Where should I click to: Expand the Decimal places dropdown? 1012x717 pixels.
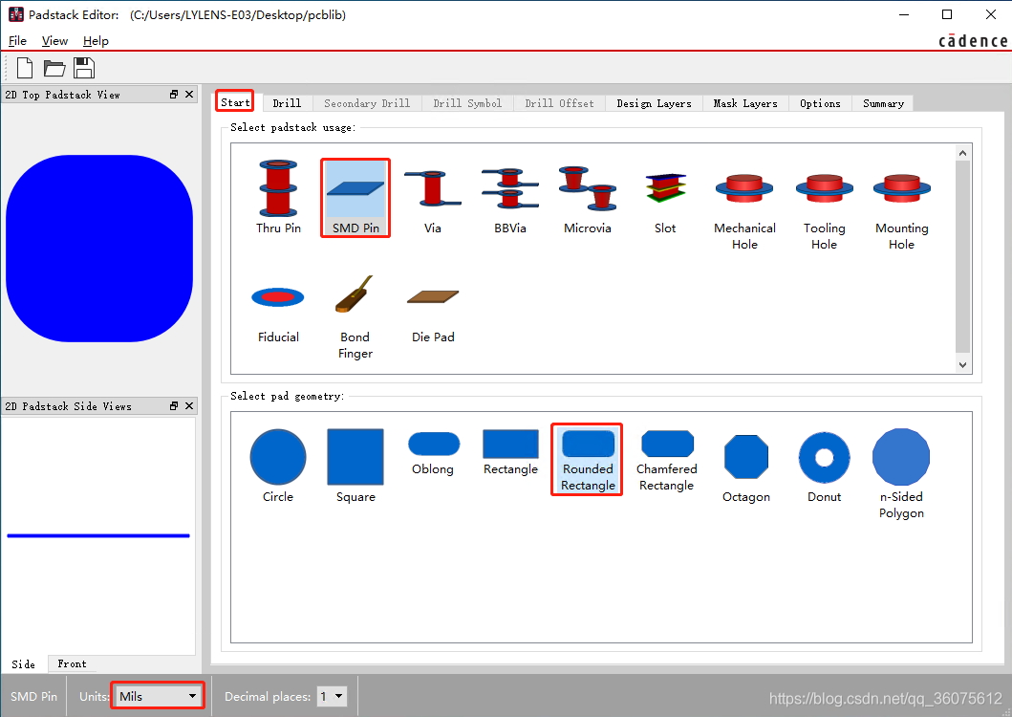click(x=332, y=696)
